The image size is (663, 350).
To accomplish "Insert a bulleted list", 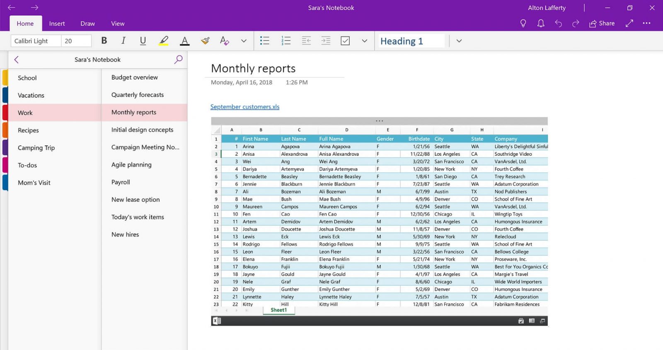I will click(x=264, y=41).
